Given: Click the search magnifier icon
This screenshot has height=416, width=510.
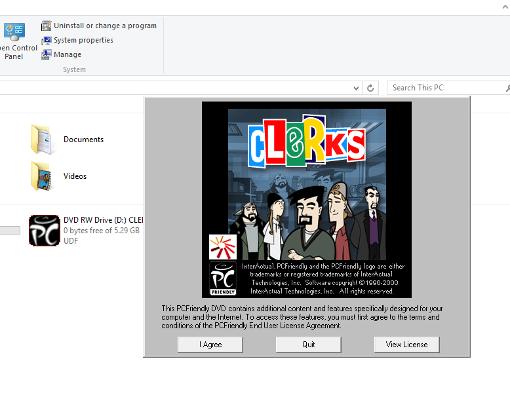Looking at the screenshot, I should 508,88.
